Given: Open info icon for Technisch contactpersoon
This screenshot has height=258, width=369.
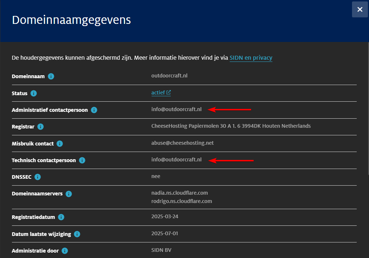Looking at the screenshot, I should click(x=82, y=160).
